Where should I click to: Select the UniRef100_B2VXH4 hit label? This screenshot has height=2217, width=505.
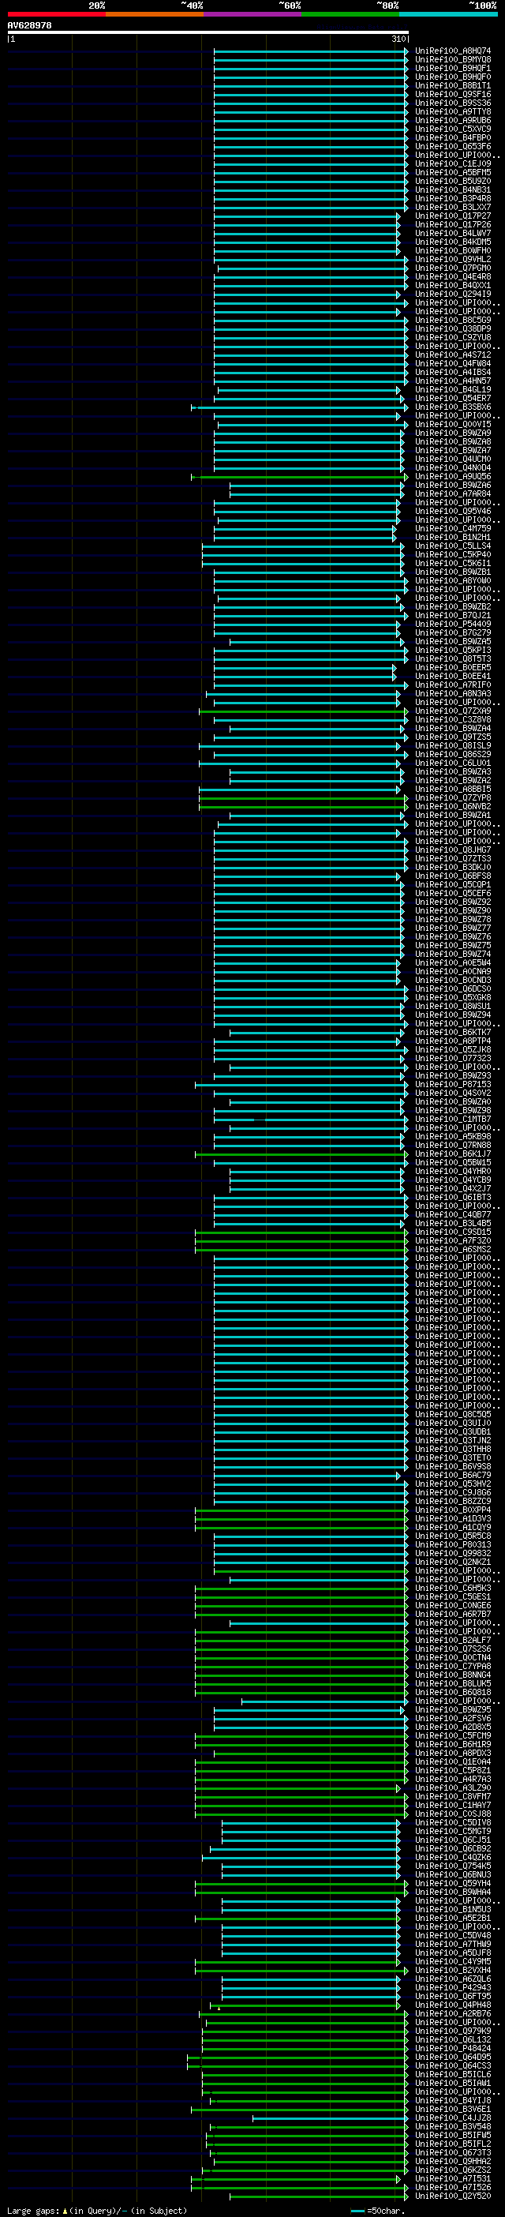click(x=454, y=1970)
